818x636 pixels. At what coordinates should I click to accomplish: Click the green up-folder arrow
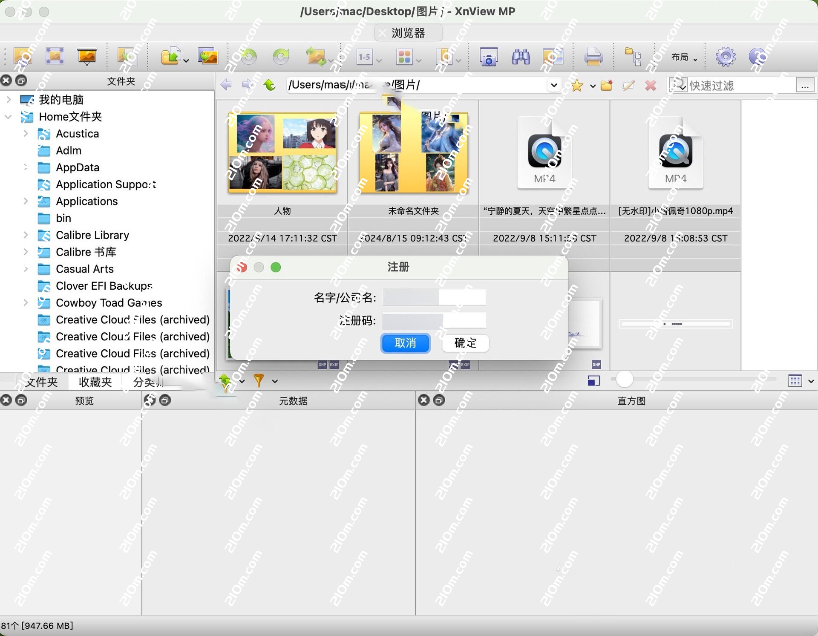(269, 85)
